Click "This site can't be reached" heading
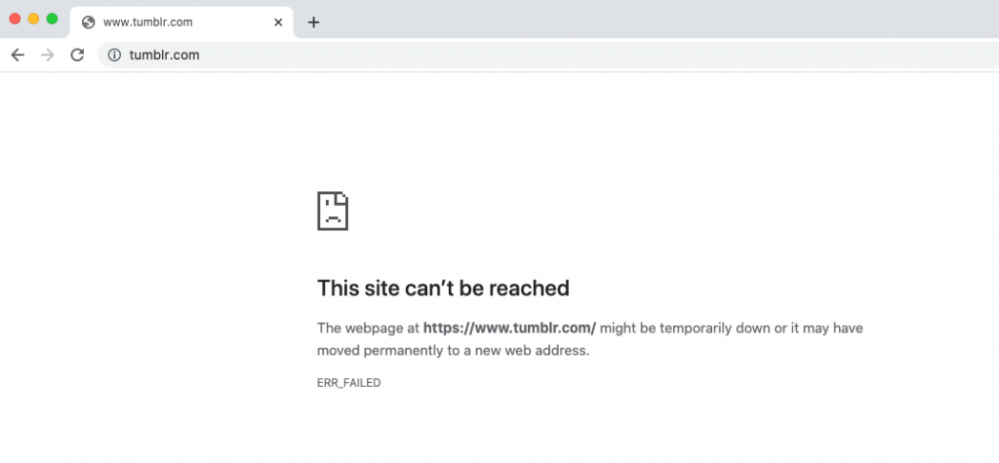Image resolution: width=999 pixels, height=463 pixels. point(443,289)
